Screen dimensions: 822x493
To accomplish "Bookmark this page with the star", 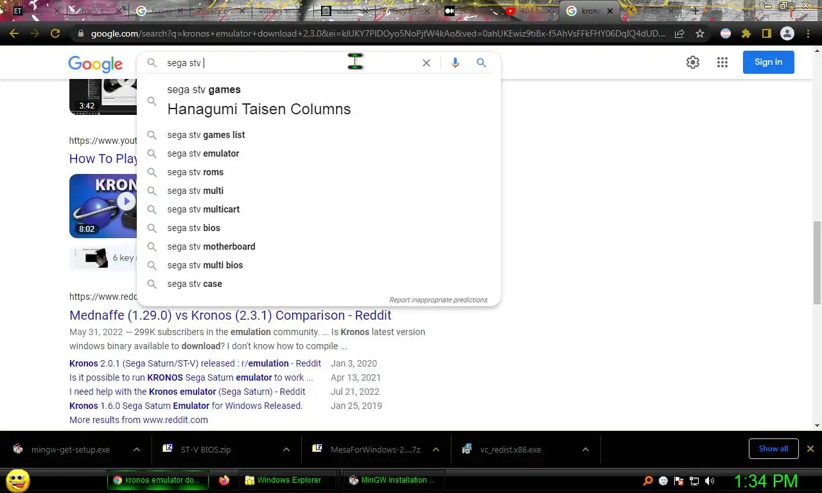I will 700,34.
